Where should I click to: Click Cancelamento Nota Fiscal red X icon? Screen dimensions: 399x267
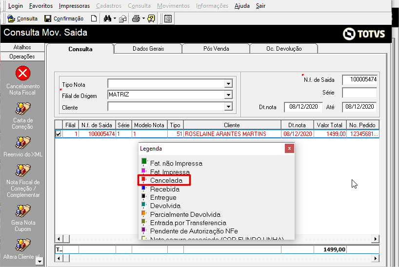pyautogui.click(x=22, y=73)
